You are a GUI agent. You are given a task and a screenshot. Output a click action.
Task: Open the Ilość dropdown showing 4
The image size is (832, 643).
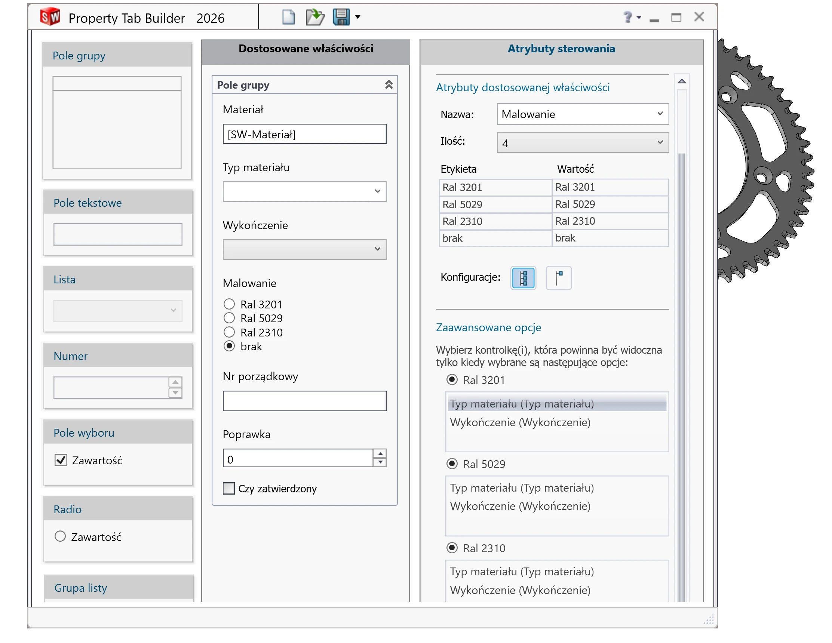(659, 142)
